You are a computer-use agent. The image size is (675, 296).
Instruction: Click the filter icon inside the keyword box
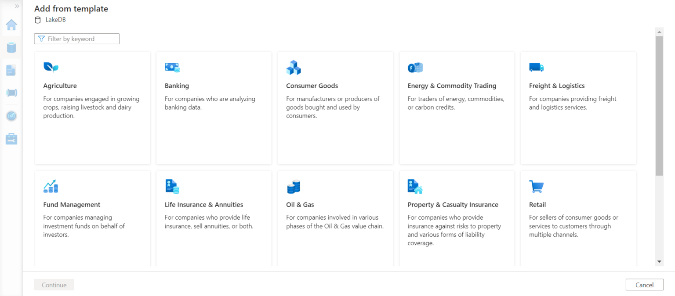pos(42,39)
